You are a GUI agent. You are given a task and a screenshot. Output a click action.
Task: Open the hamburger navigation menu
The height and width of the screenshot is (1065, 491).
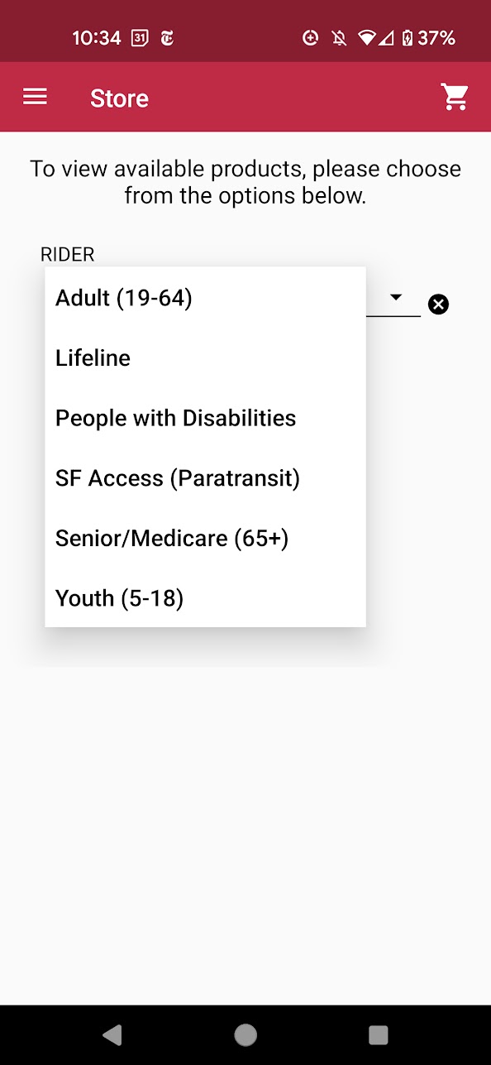tap(35, 97)
